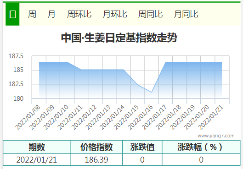Image resolution: width=243 pixels, height=169 pixels.
Task: Switch to the 月 monthly tab
Action: coord(51,14)
